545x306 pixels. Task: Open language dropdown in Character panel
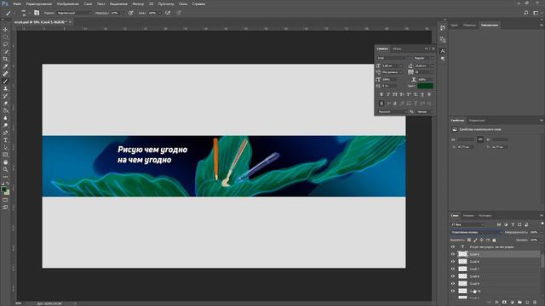392,111
